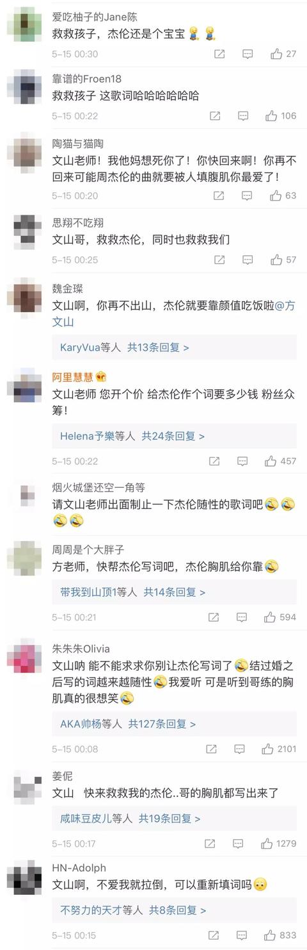
Task: Open 阿里慧慧's username profile
Action: tap(72, 377)
